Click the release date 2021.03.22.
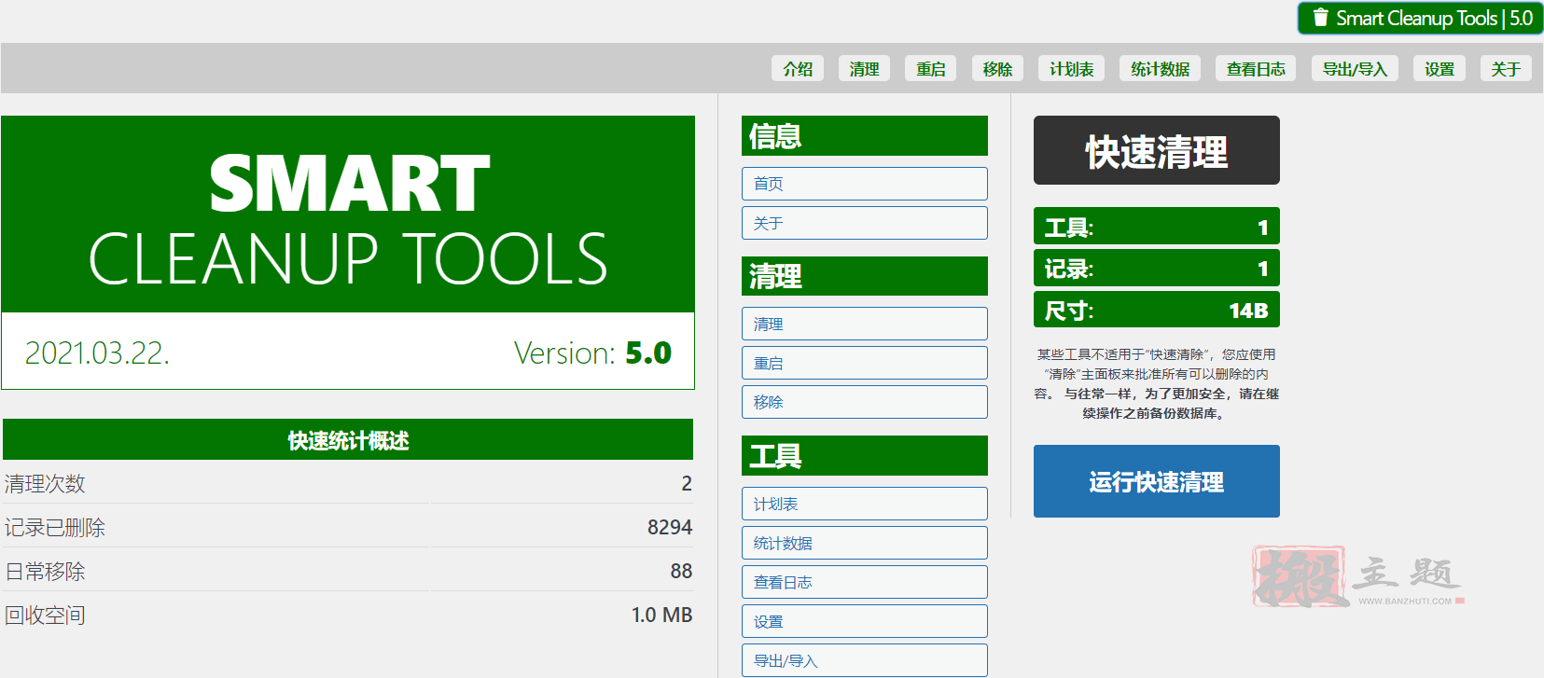1544x678 pixels. point(97,353)
